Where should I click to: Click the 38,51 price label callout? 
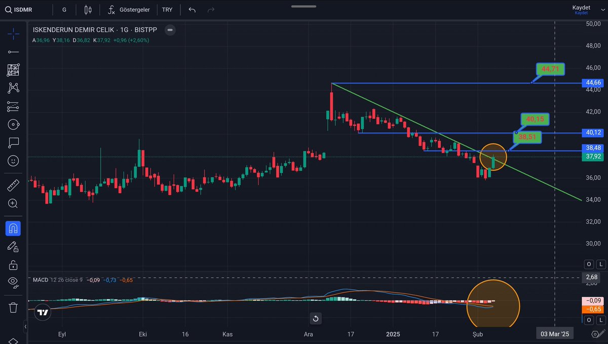(x=527, y=137)
